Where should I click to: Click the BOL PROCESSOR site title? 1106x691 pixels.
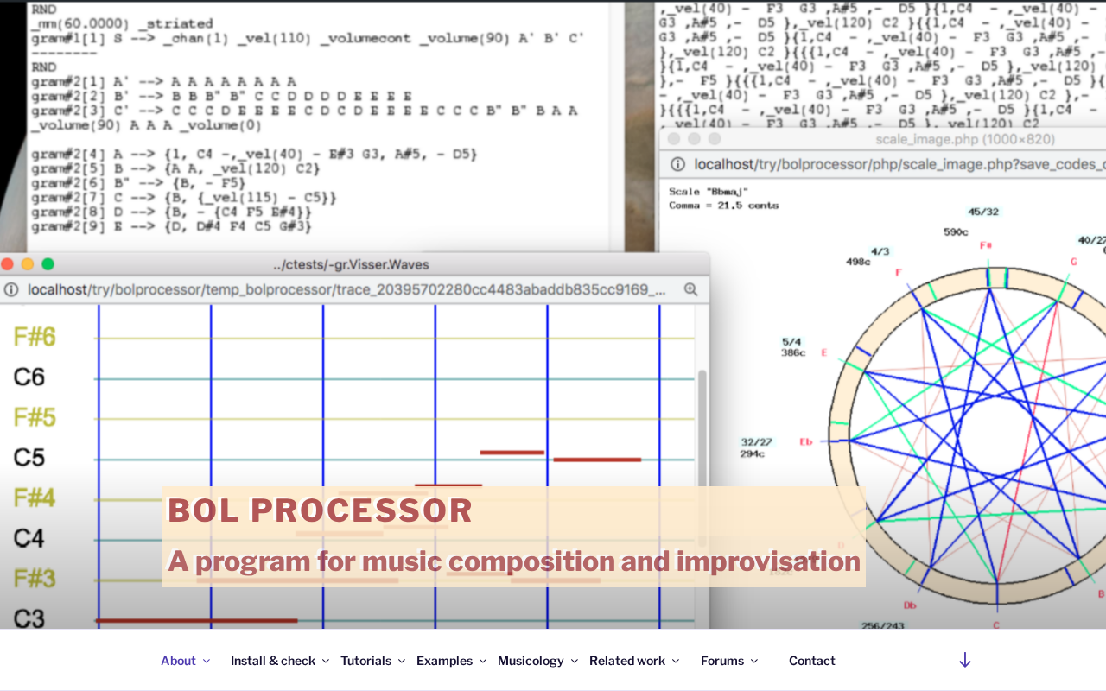pos(321,510)
